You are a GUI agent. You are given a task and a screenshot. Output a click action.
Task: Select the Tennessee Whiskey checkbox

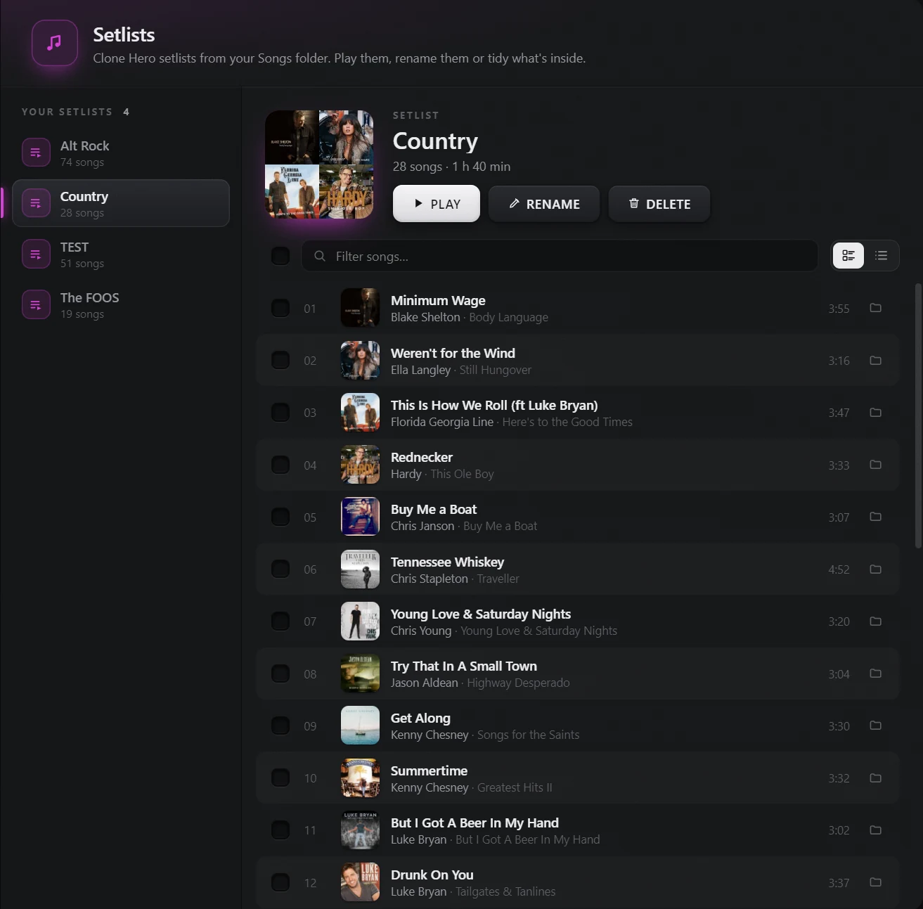coord(280,569)
